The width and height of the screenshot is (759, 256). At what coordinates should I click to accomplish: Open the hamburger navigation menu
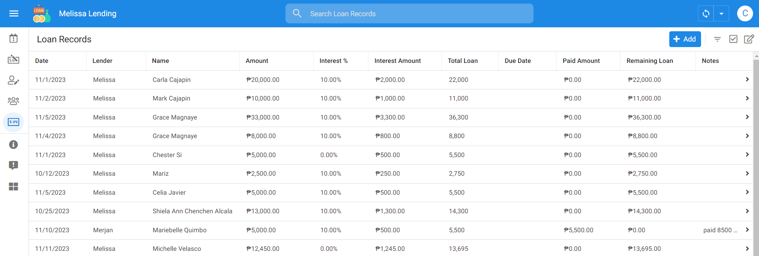point(14,13)
